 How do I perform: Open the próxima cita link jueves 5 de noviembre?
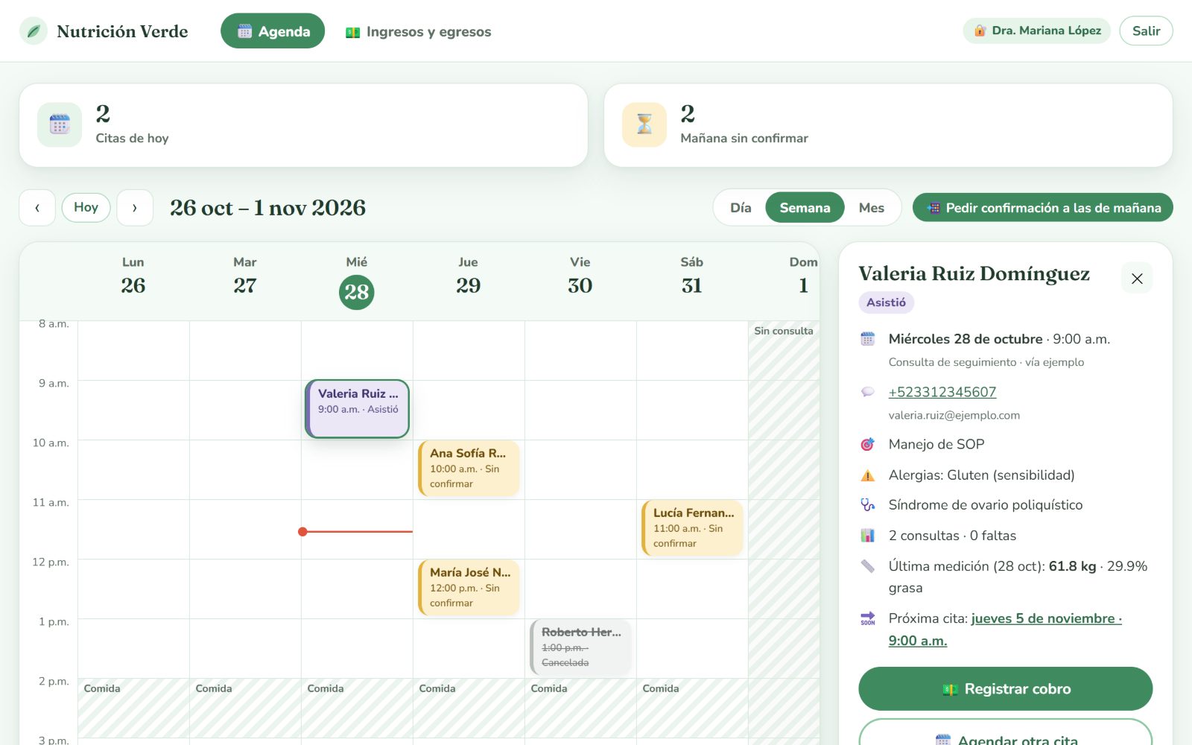tap(1005, 630)
